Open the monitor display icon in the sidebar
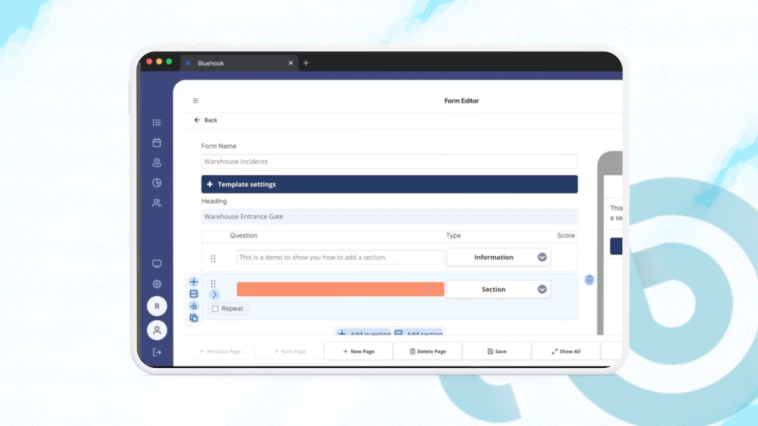This screenshot has width=758, height=426. [157, 264]
